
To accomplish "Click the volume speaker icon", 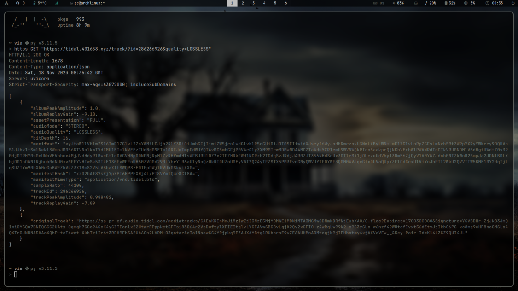I will coord(394,3).
